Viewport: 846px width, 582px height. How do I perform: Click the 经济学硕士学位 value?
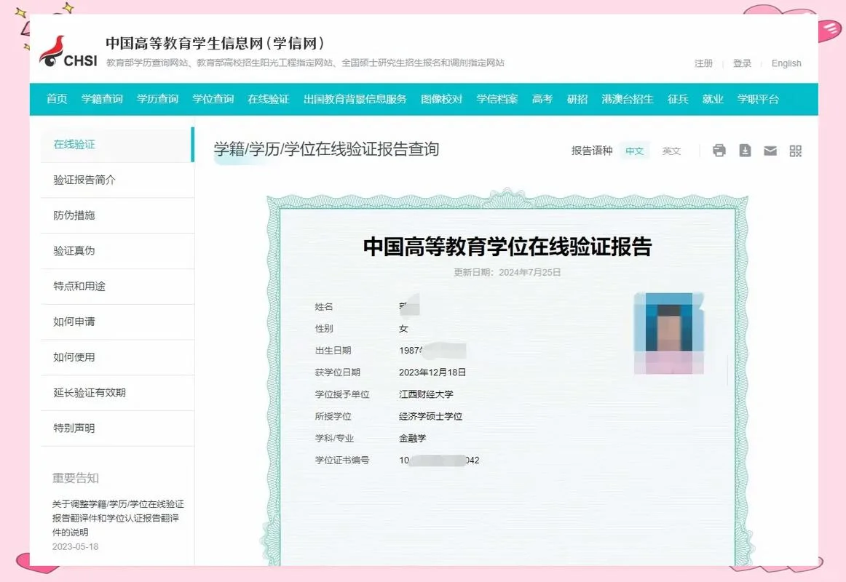pyautogui.click(x=430, y=417)
